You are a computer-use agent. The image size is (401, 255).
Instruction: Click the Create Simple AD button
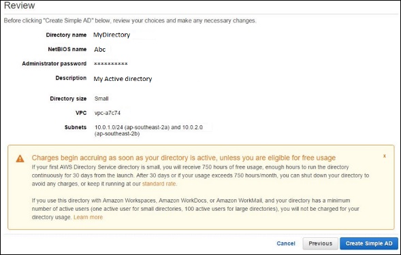pyautogui.click(x=369, y=243)
